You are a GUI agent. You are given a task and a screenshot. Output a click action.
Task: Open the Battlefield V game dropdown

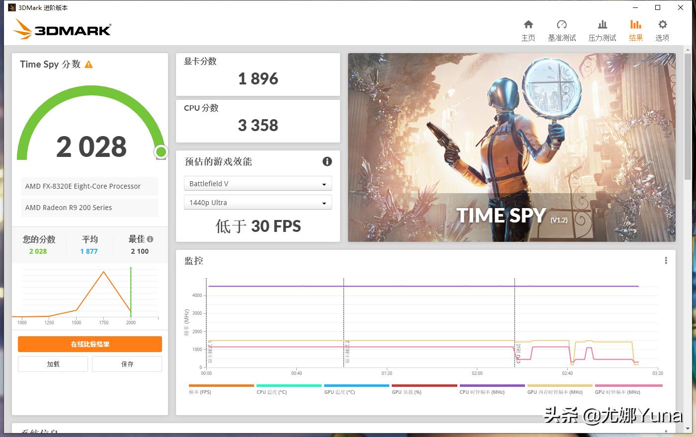pos(258,183)
